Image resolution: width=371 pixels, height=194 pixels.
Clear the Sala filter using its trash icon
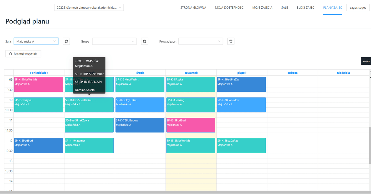pos(66,41)
